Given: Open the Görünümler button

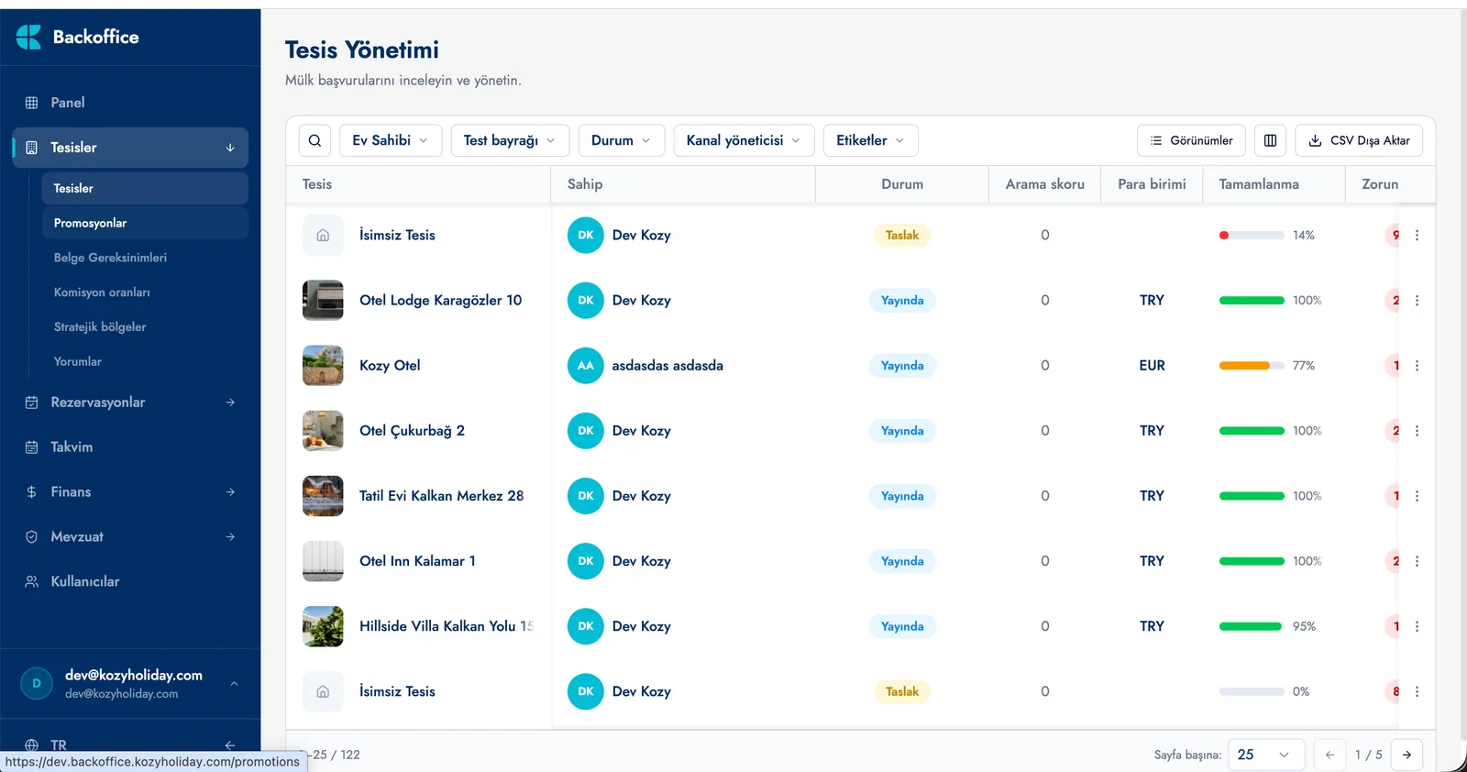Looking at the screenshot, I should 1191,140.
